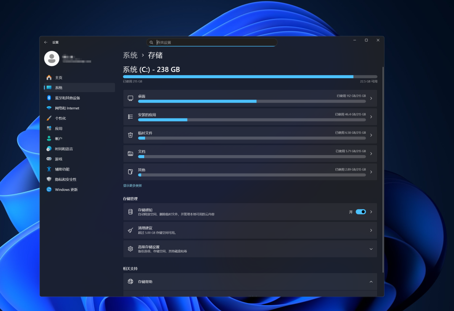The width and height of the screenshot is (454, 311).
Task: Select 网络和 Internet in the sidebar
Action: pos(79,108)
